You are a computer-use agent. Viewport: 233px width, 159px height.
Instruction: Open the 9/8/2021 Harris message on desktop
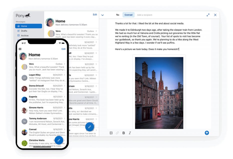pos(83,122)
